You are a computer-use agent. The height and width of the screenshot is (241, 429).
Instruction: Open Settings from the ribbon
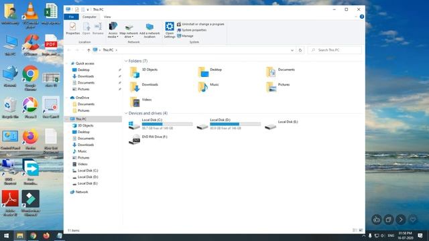tap(170, 30)
